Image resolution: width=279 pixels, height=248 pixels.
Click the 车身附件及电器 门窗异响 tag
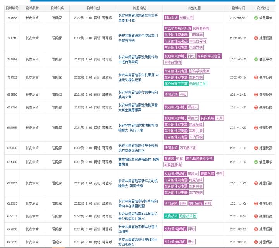coord(184,35)
